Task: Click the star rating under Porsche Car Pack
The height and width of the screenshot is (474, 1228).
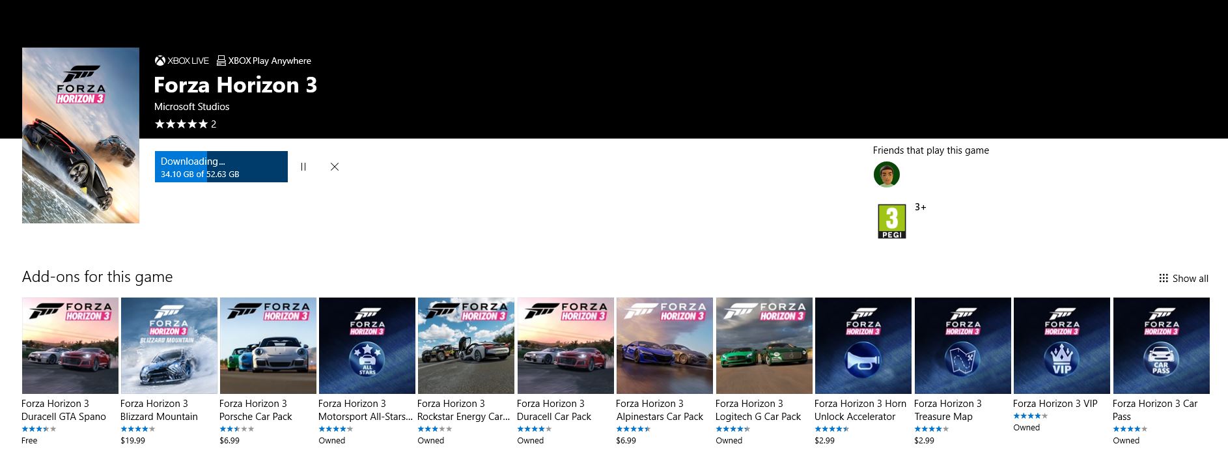Action: (237, 429)
